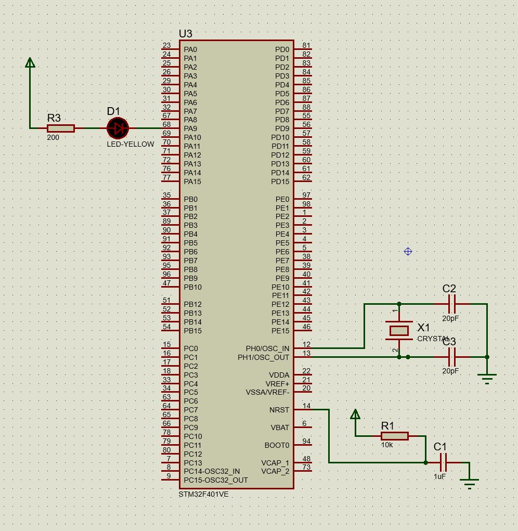Select the D1 yellow LED symbol
This screenshot has width=518, height=531.
(118, 128)
